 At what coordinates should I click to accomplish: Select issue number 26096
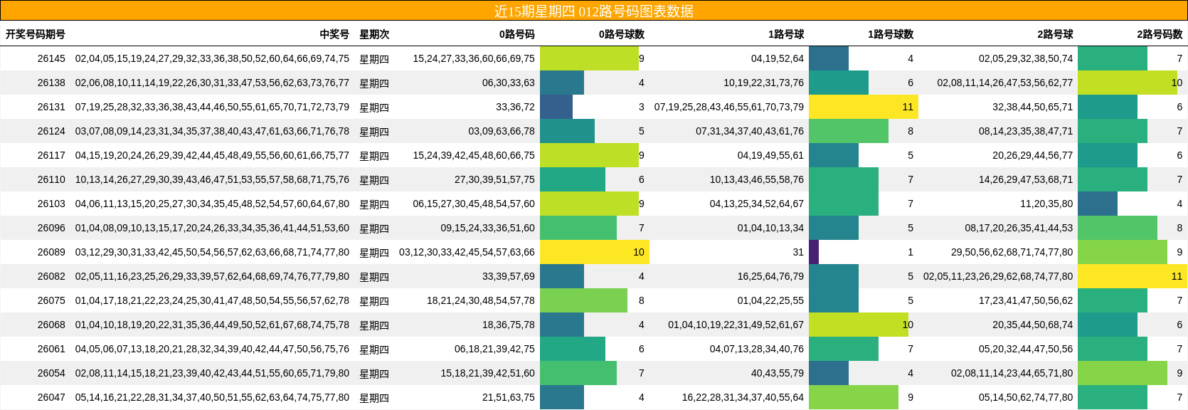click(x=51, y=228)
